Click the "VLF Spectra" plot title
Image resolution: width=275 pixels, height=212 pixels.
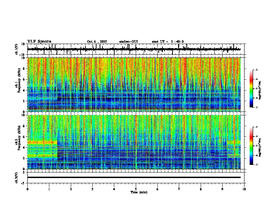(39, 42)
